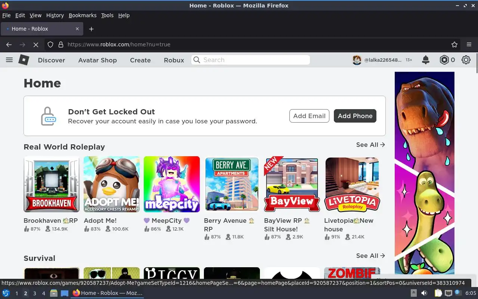Open a new browser tab
The width and height of the screenshot is (478, 299).
[x=91, y=29]
